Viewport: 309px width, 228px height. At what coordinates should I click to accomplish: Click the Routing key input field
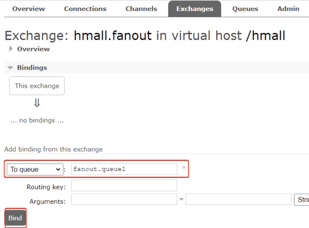coord(124,185)
